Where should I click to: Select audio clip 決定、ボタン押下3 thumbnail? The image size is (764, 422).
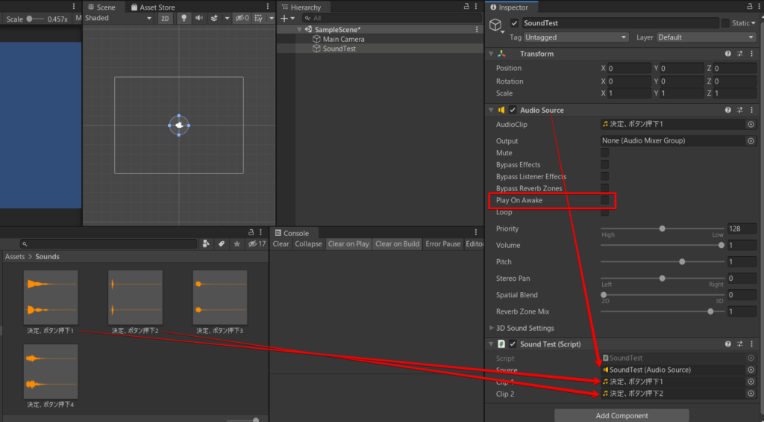click(x=220, y=297)
